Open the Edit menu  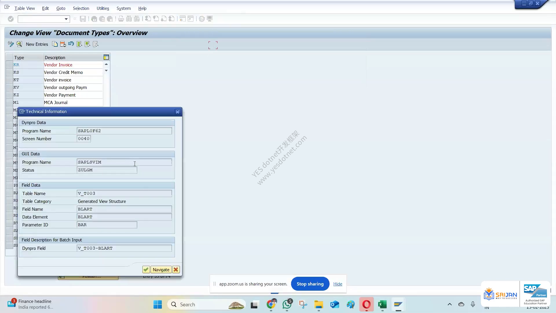pos(45,8)
